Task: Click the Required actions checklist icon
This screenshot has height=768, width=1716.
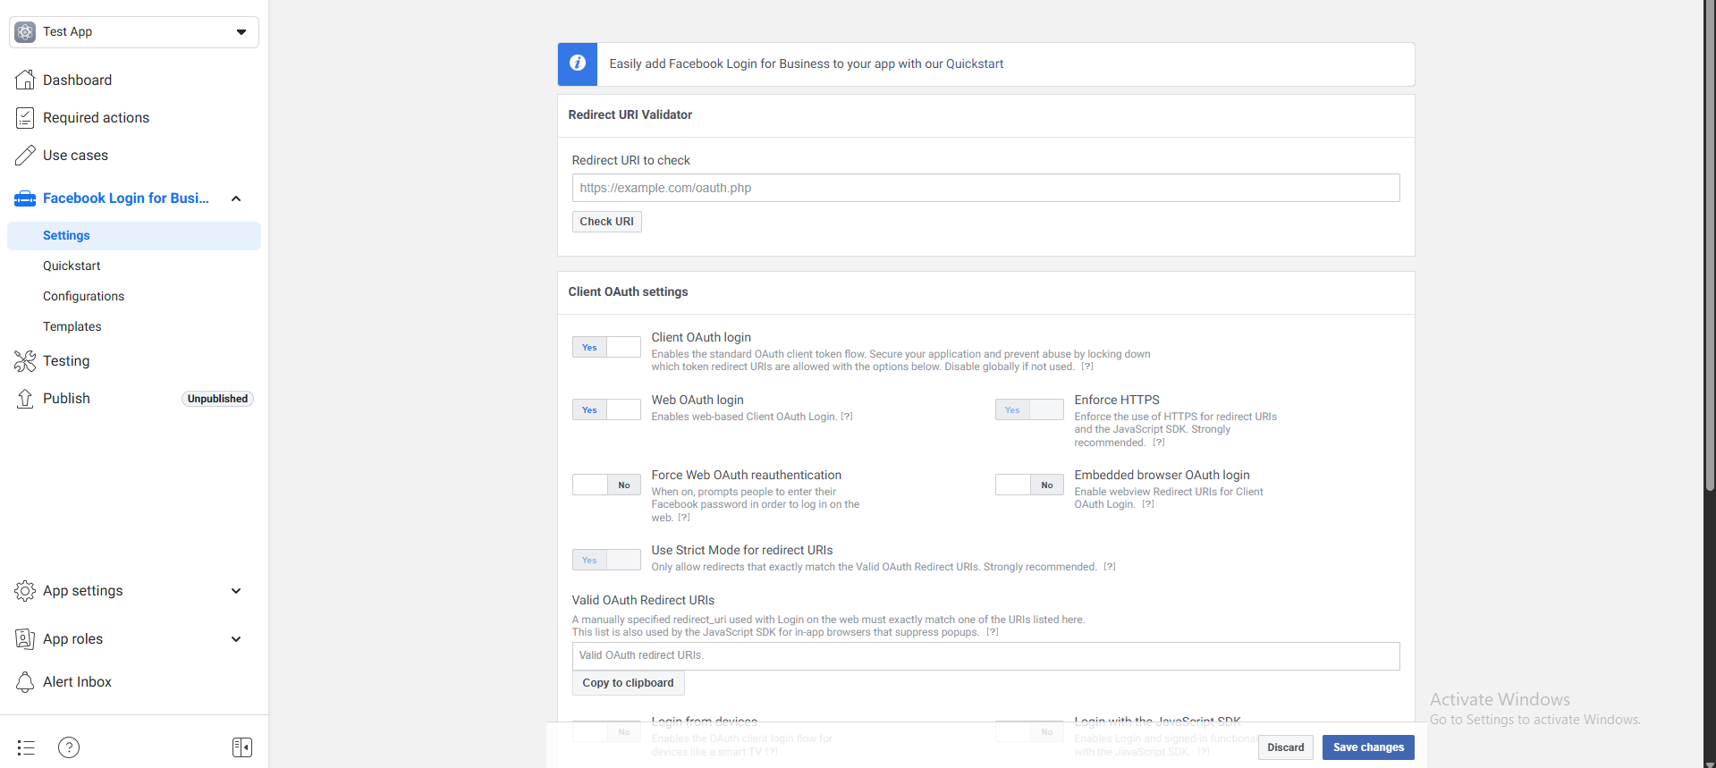Action: [25, 117]
